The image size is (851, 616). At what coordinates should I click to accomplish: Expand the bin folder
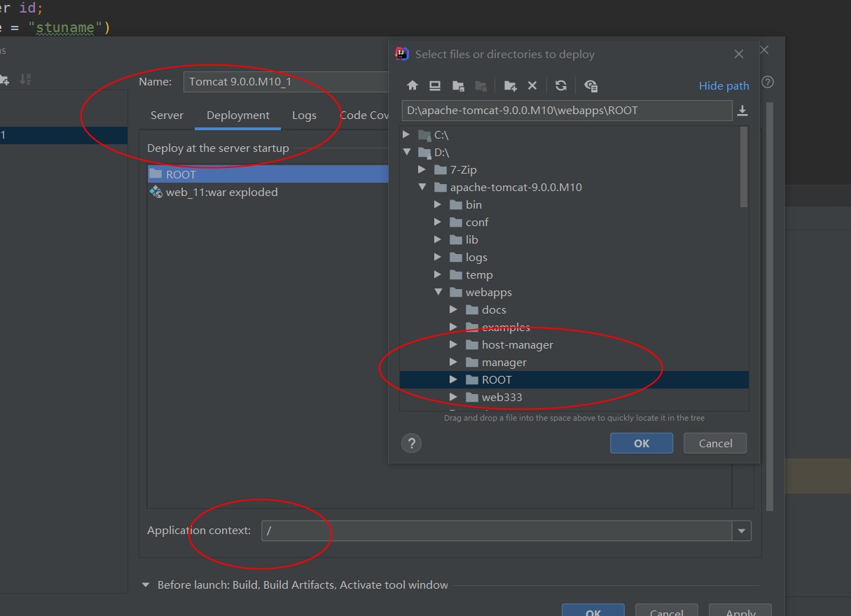(x=438, y=204)
